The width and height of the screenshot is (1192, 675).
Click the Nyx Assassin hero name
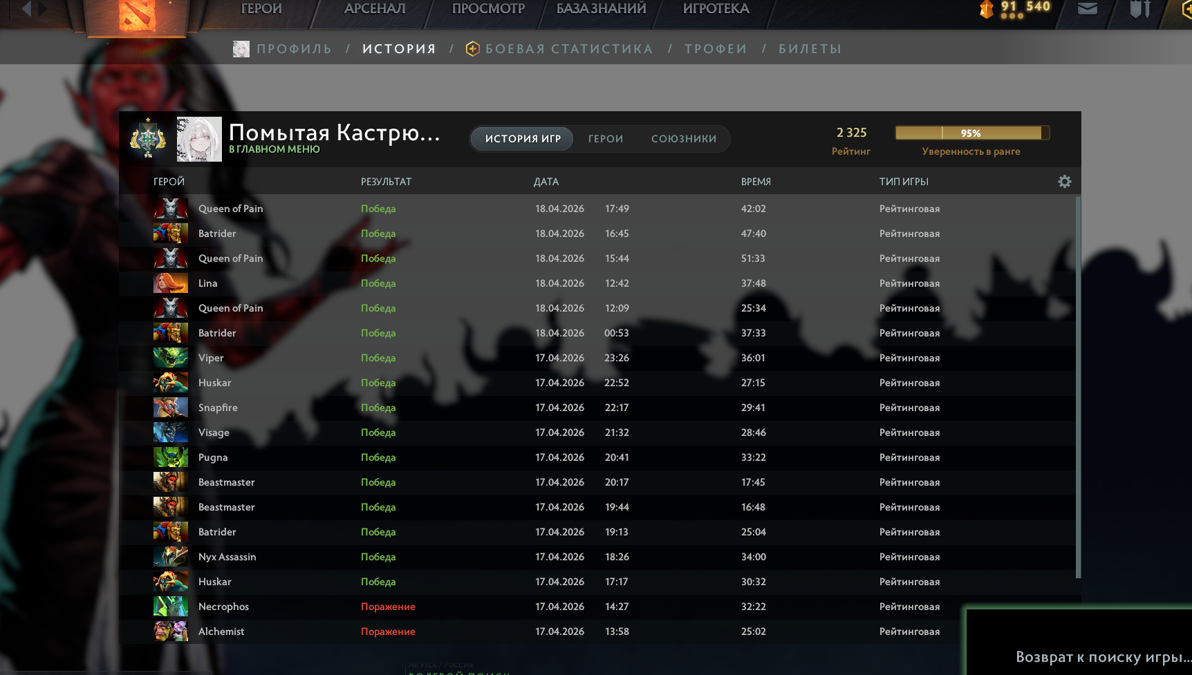(227, 557)
